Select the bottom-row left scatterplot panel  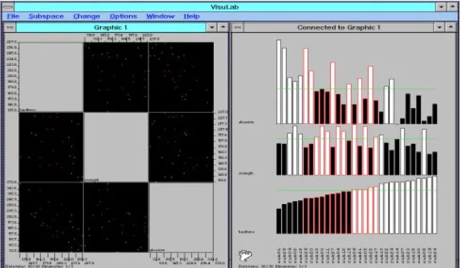pyautogui.click(x=51, y=217)
